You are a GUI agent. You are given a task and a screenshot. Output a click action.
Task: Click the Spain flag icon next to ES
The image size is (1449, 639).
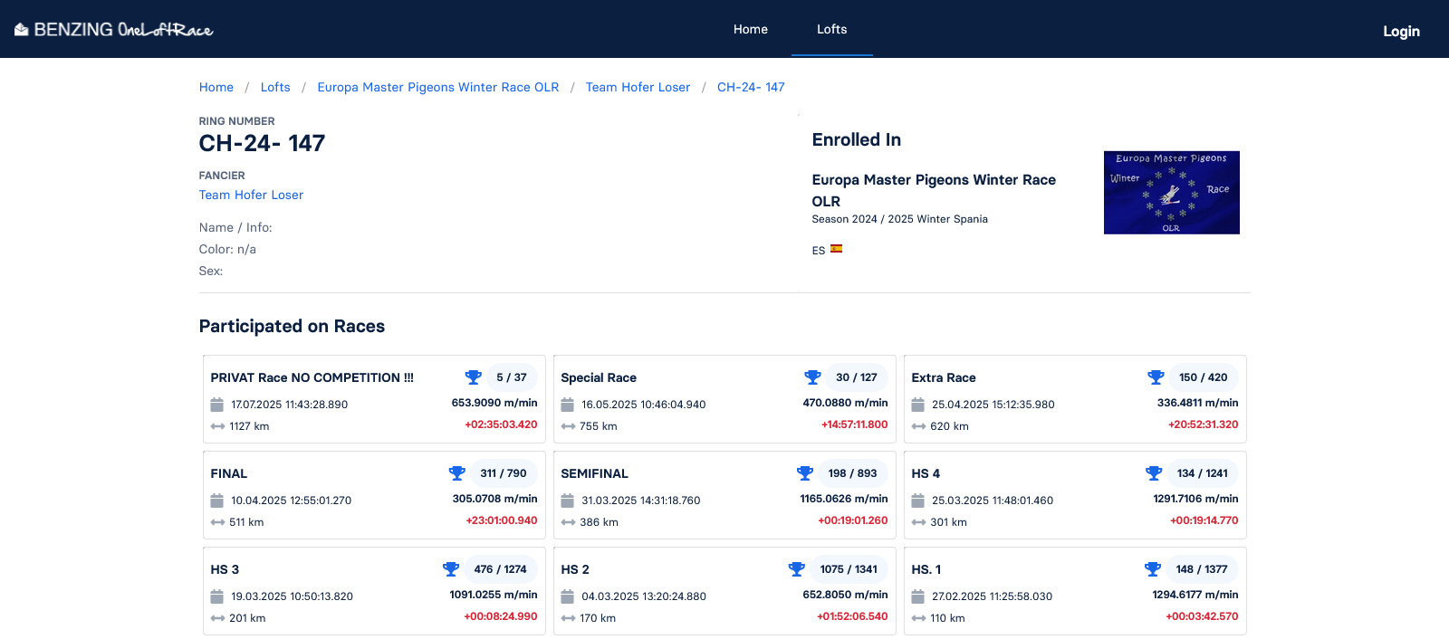point(837,249)
